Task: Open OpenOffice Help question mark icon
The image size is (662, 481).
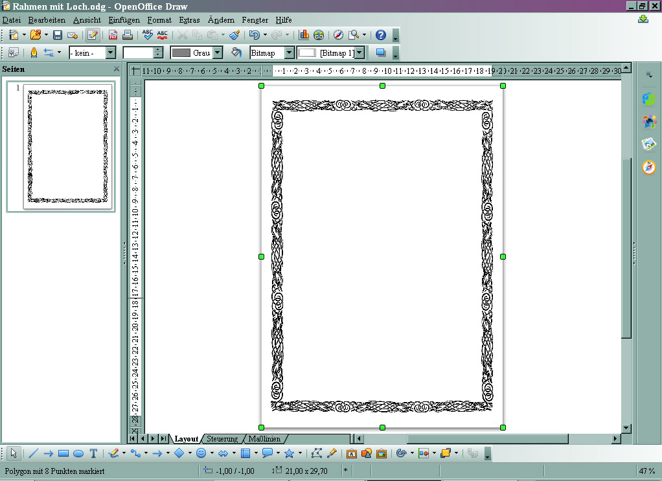Action: coord(381,35)
